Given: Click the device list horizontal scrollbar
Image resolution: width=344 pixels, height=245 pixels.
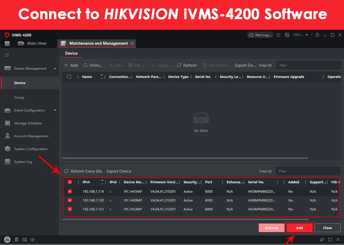Looking at the screenshot, I should click(185, 158).
